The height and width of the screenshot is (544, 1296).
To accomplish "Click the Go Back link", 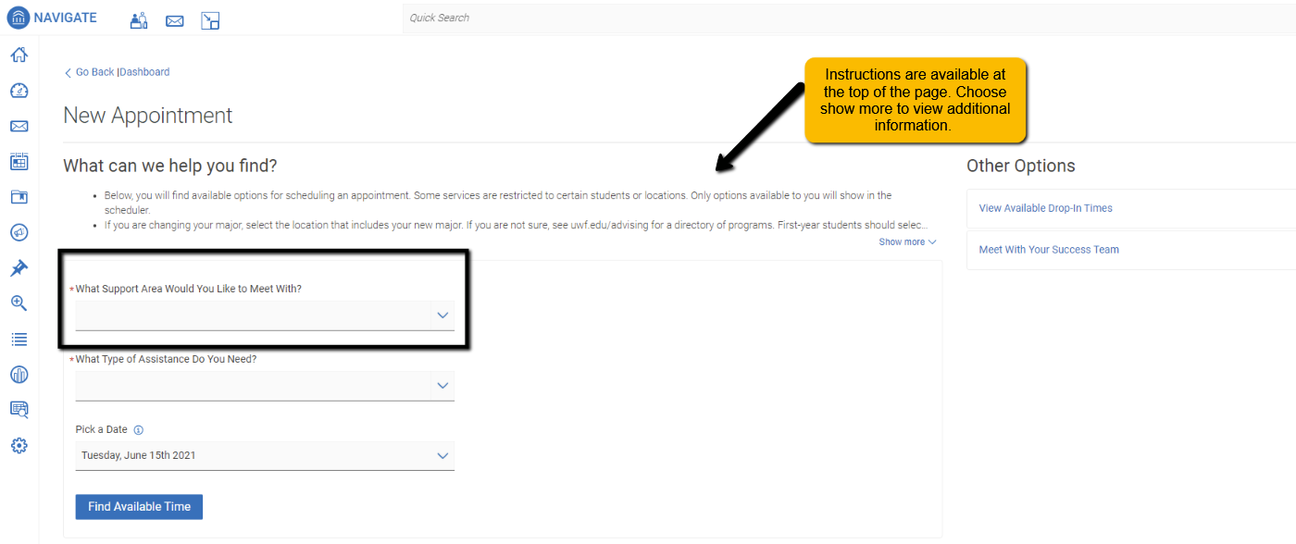I will pyautogui.click(x=89, y=72).
